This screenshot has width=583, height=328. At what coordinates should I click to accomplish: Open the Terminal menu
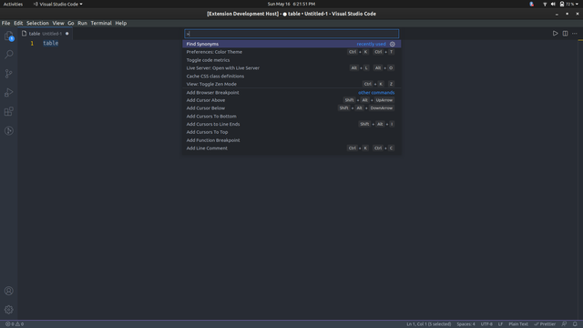click(101, 23)
